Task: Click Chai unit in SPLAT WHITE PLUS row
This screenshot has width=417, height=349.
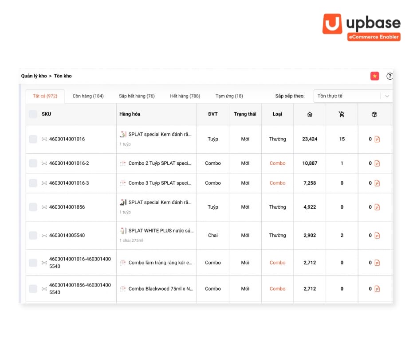Action: pos(213,235)
